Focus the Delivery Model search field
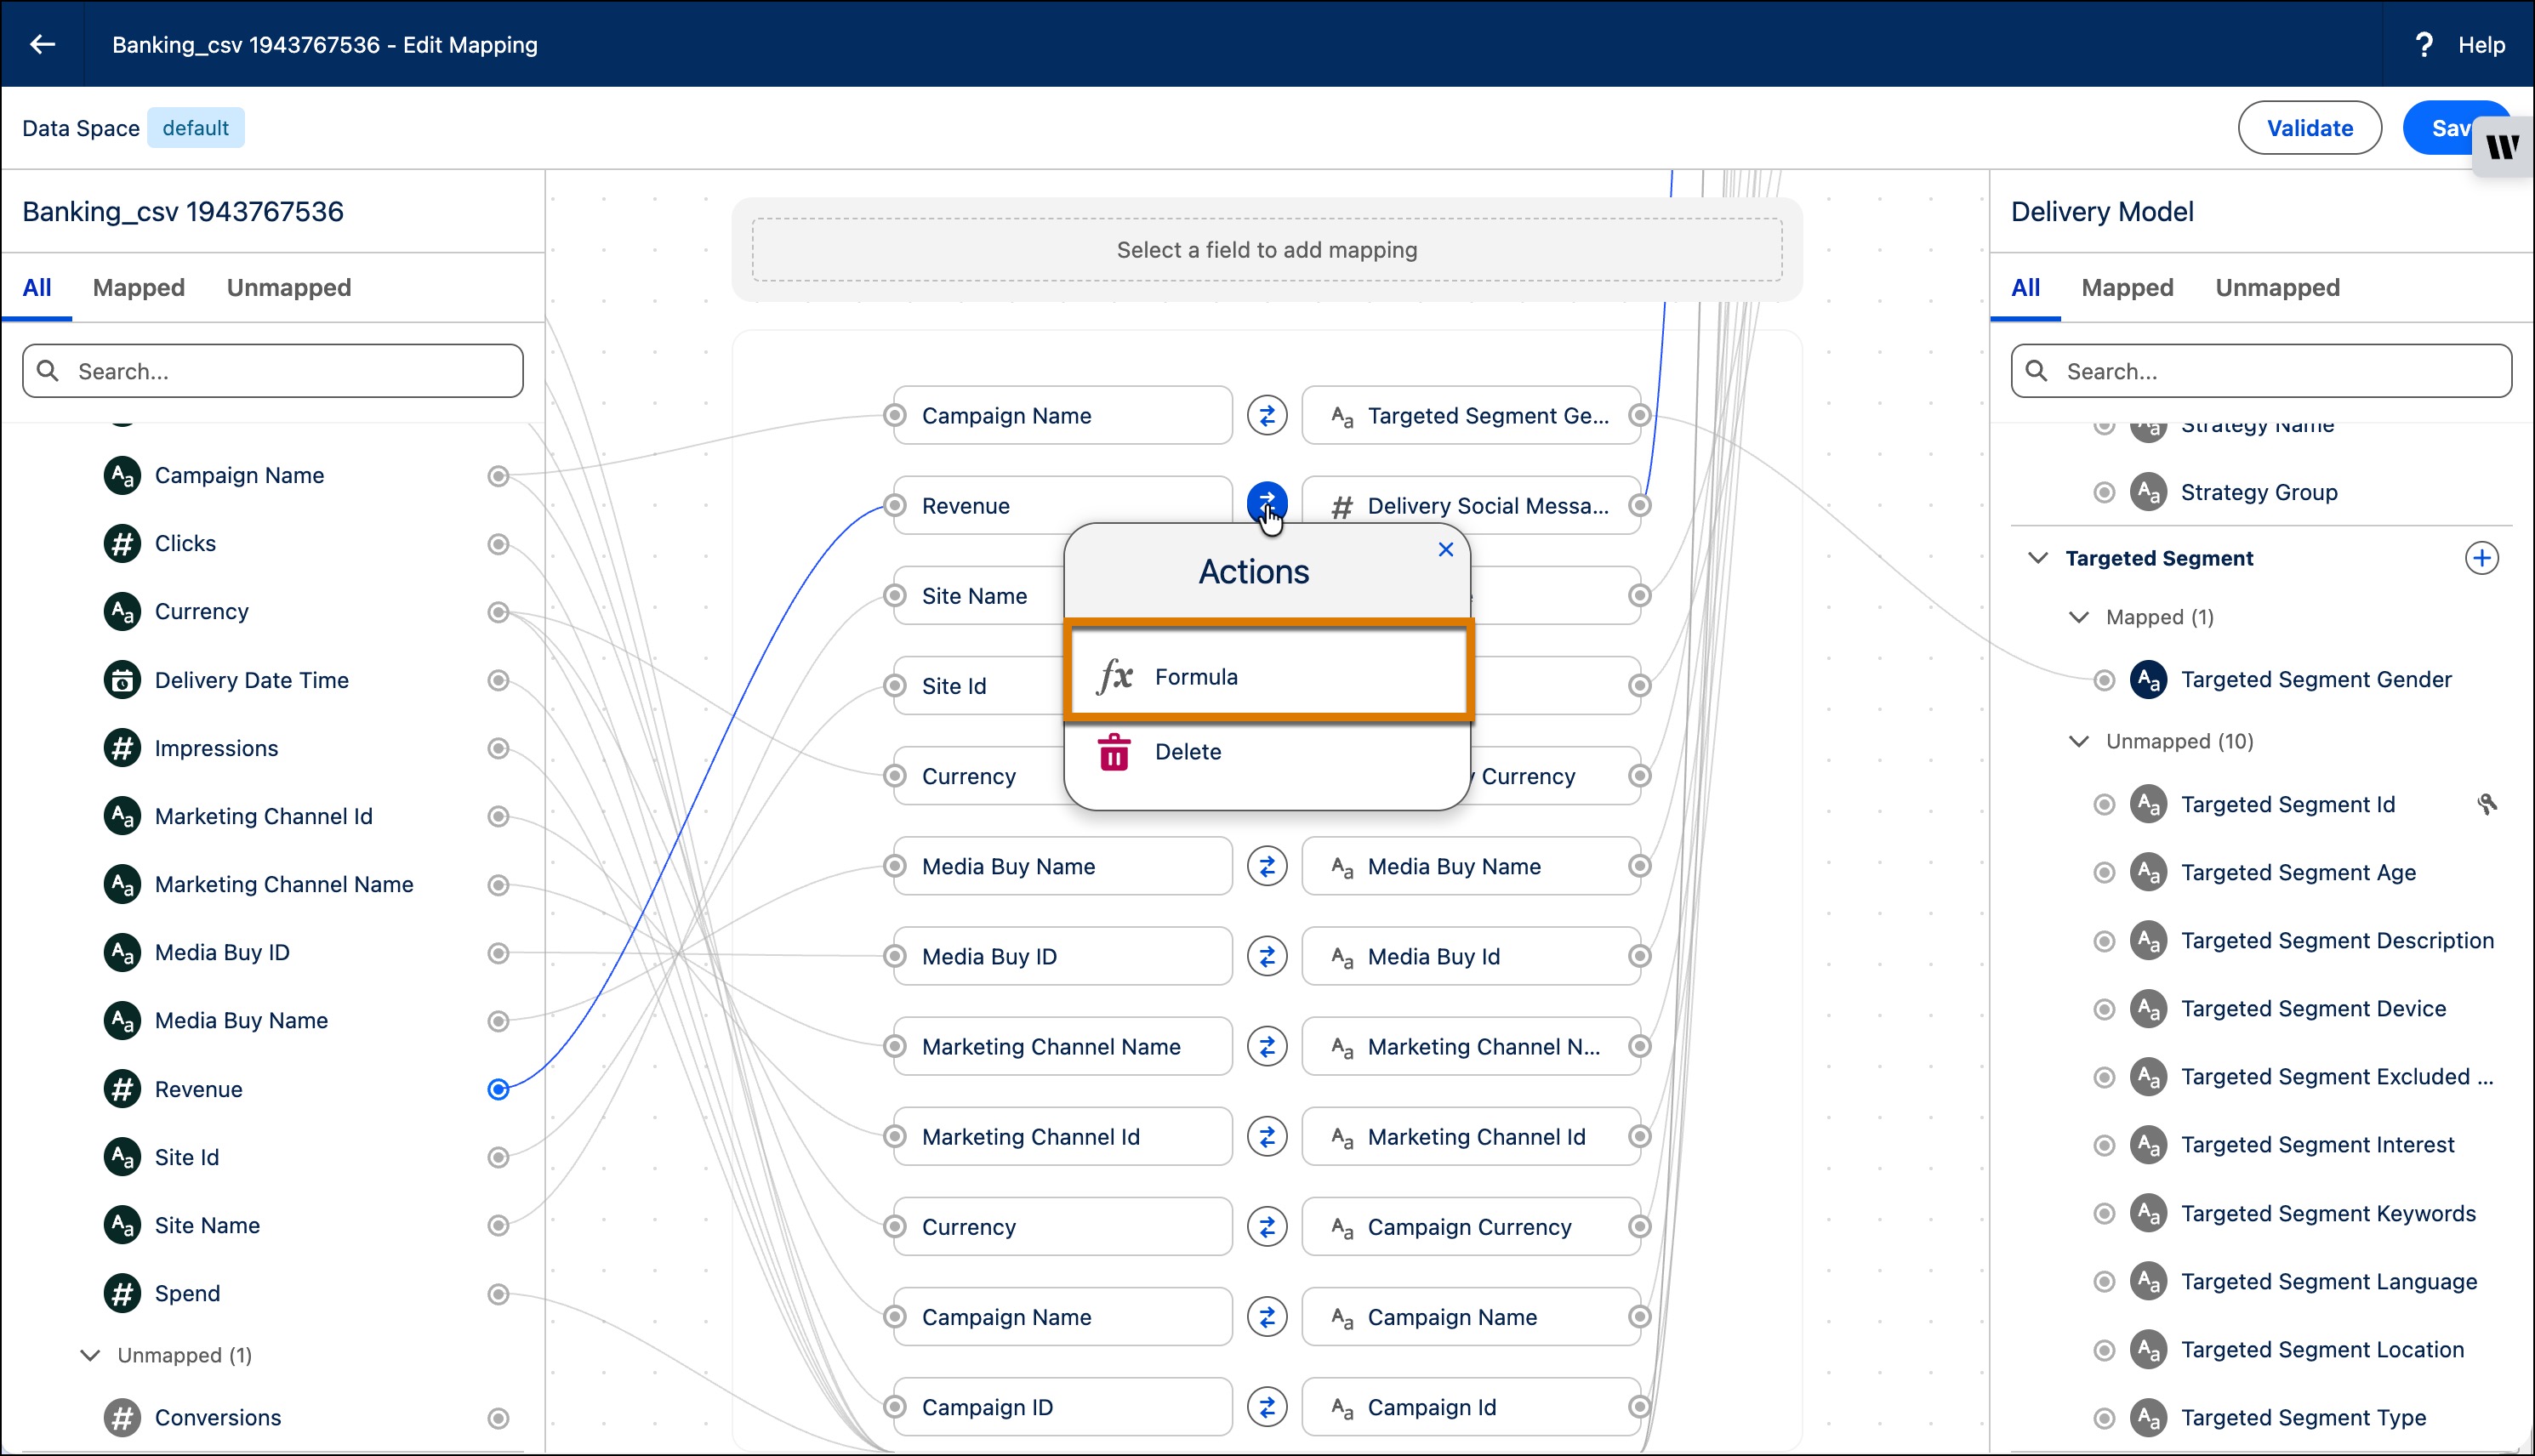2535x1456 pixels. tap(2261, 371)
